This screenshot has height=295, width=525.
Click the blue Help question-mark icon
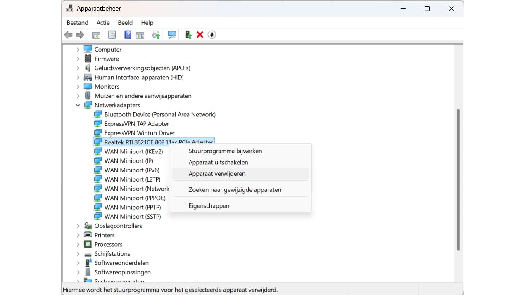coord(128,35)
